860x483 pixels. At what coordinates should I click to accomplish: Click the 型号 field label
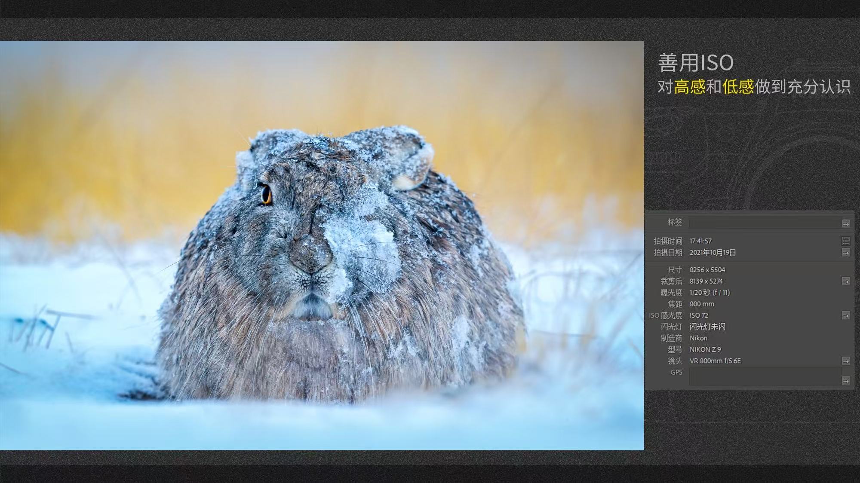coord(675,350)
